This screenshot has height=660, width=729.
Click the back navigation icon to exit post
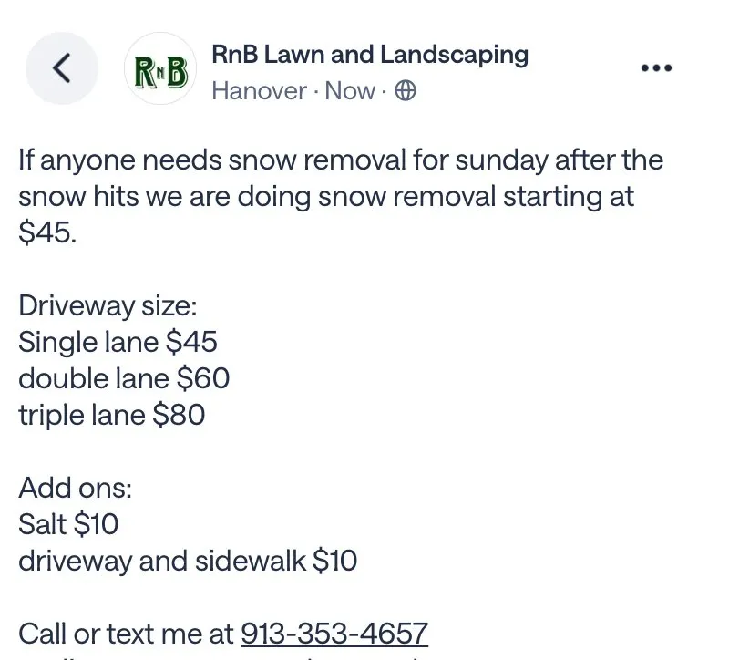click(x=62, y=67)
